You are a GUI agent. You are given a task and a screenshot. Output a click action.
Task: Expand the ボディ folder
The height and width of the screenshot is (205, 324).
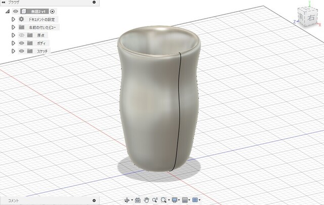14,44
